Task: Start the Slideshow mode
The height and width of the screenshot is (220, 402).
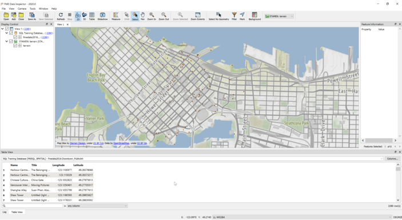Action: tap(102, 17)
